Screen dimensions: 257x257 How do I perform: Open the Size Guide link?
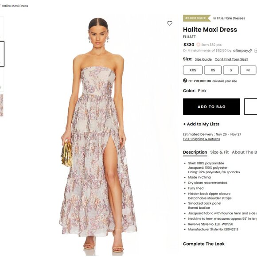tap(203, 59)
